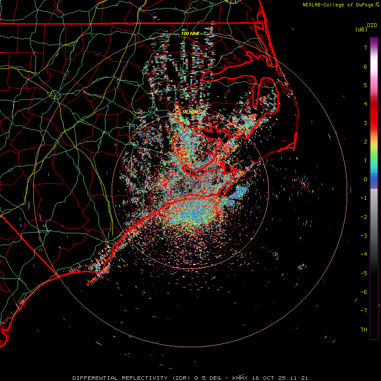Select the -1 dB scale value
The height and width of the screenshot is (381, 381).
click(x=364, y=198)
